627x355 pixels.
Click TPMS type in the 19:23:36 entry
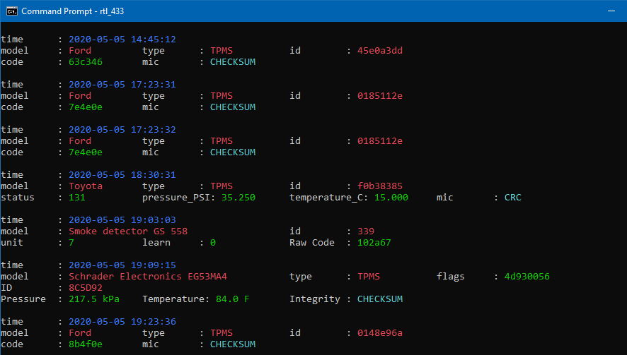pyautogui.click(x=222, y=332)
